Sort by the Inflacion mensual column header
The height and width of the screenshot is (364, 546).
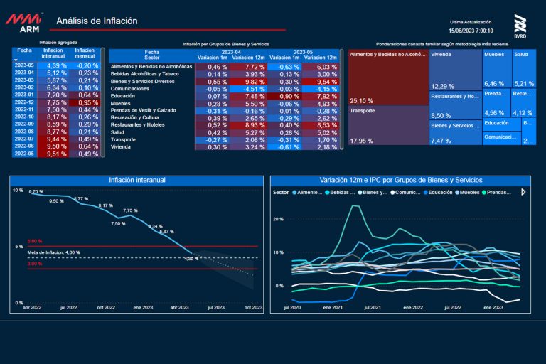[85, 54]
